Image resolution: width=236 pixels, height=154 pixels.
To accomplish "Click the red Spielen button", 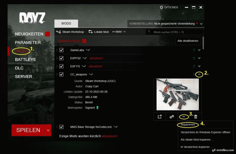I will [28, 130].
